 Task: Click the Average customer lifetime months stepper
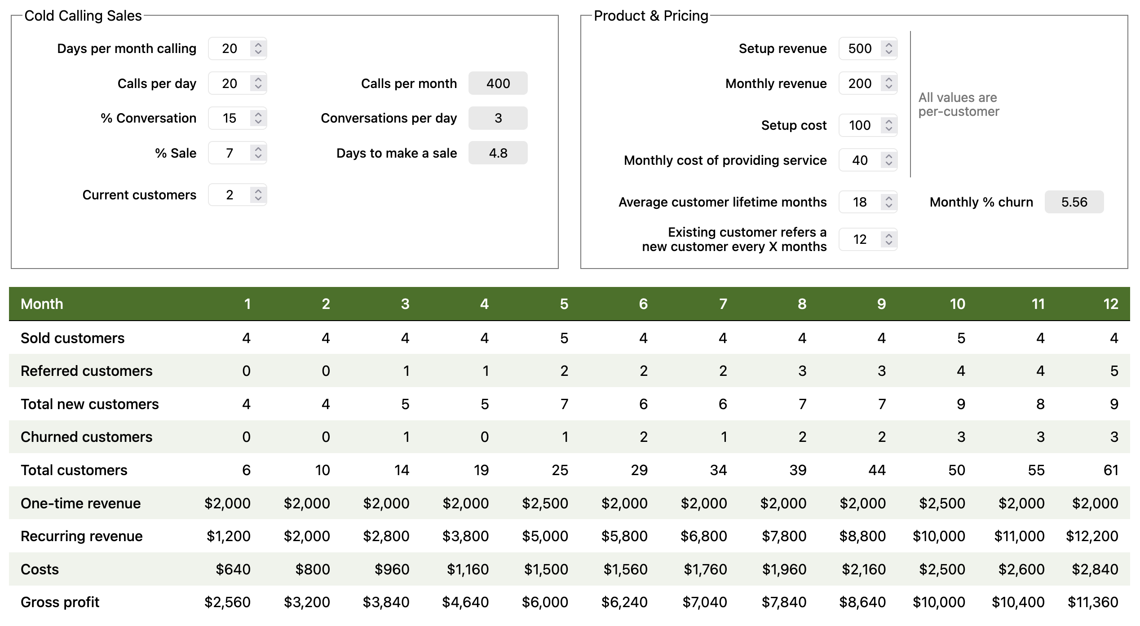pyautogui.click(x=888, y=202)
